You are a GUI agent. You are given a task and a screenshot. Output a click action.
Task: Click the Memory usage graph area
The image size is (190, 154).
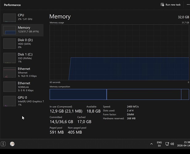coord(119,52)
